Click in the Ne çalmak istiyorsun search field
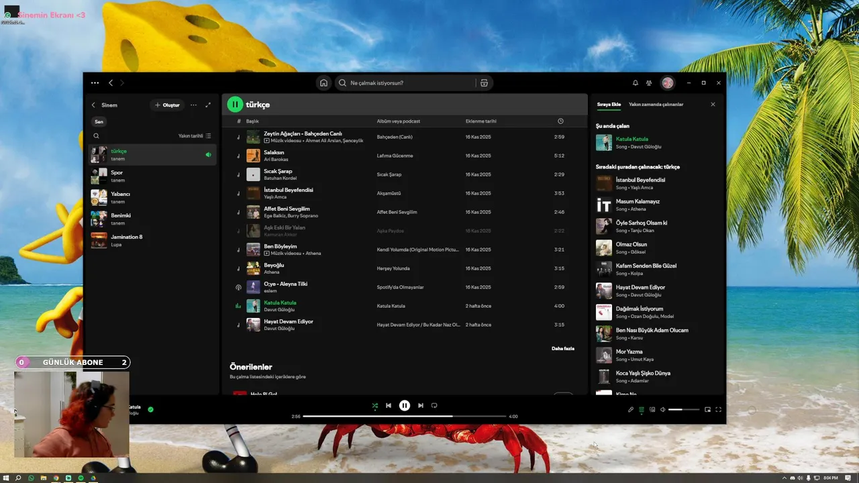This screenshot has height=483, width=859. (406, 83)
